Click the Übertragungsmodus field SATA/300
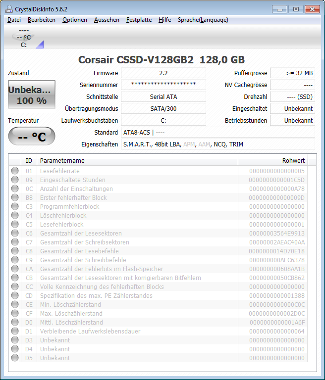 [x=163, y=108]
